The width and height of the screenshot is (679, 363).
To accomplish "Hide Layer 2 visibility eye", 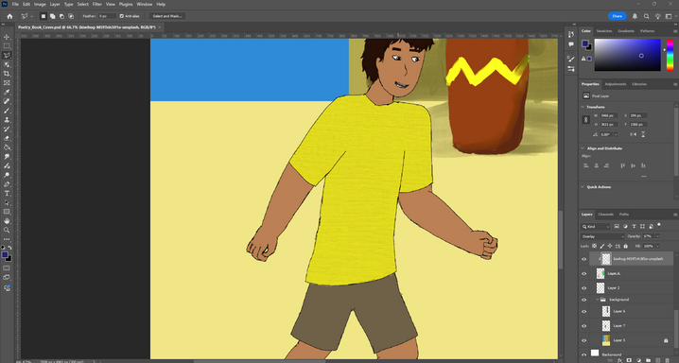I will tap(583, 288).
